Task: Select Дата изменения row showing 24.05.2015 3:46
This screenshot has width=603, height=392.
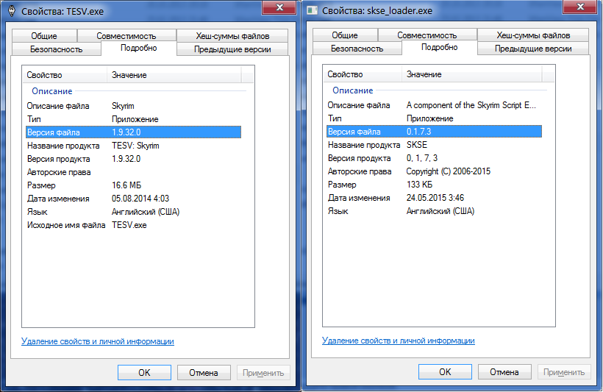Action: click(x=434, y=198)
